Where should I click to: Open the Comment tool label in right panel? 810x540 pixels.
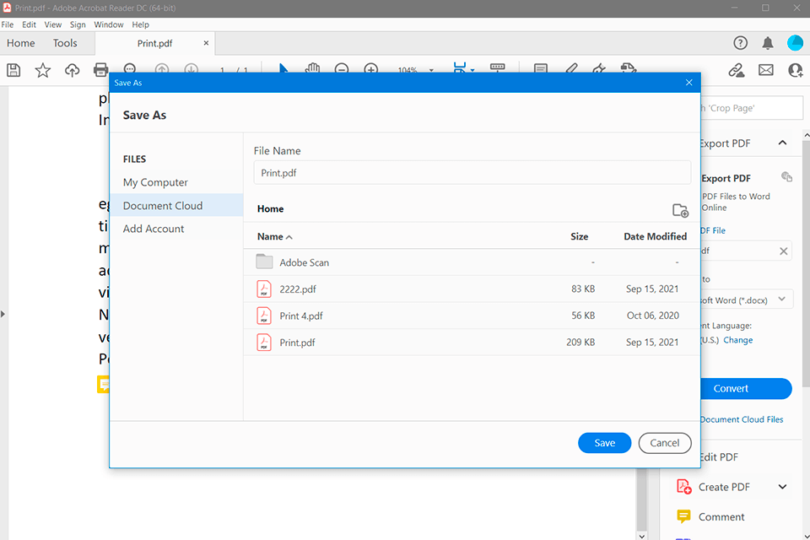click(x=721, y=516)
